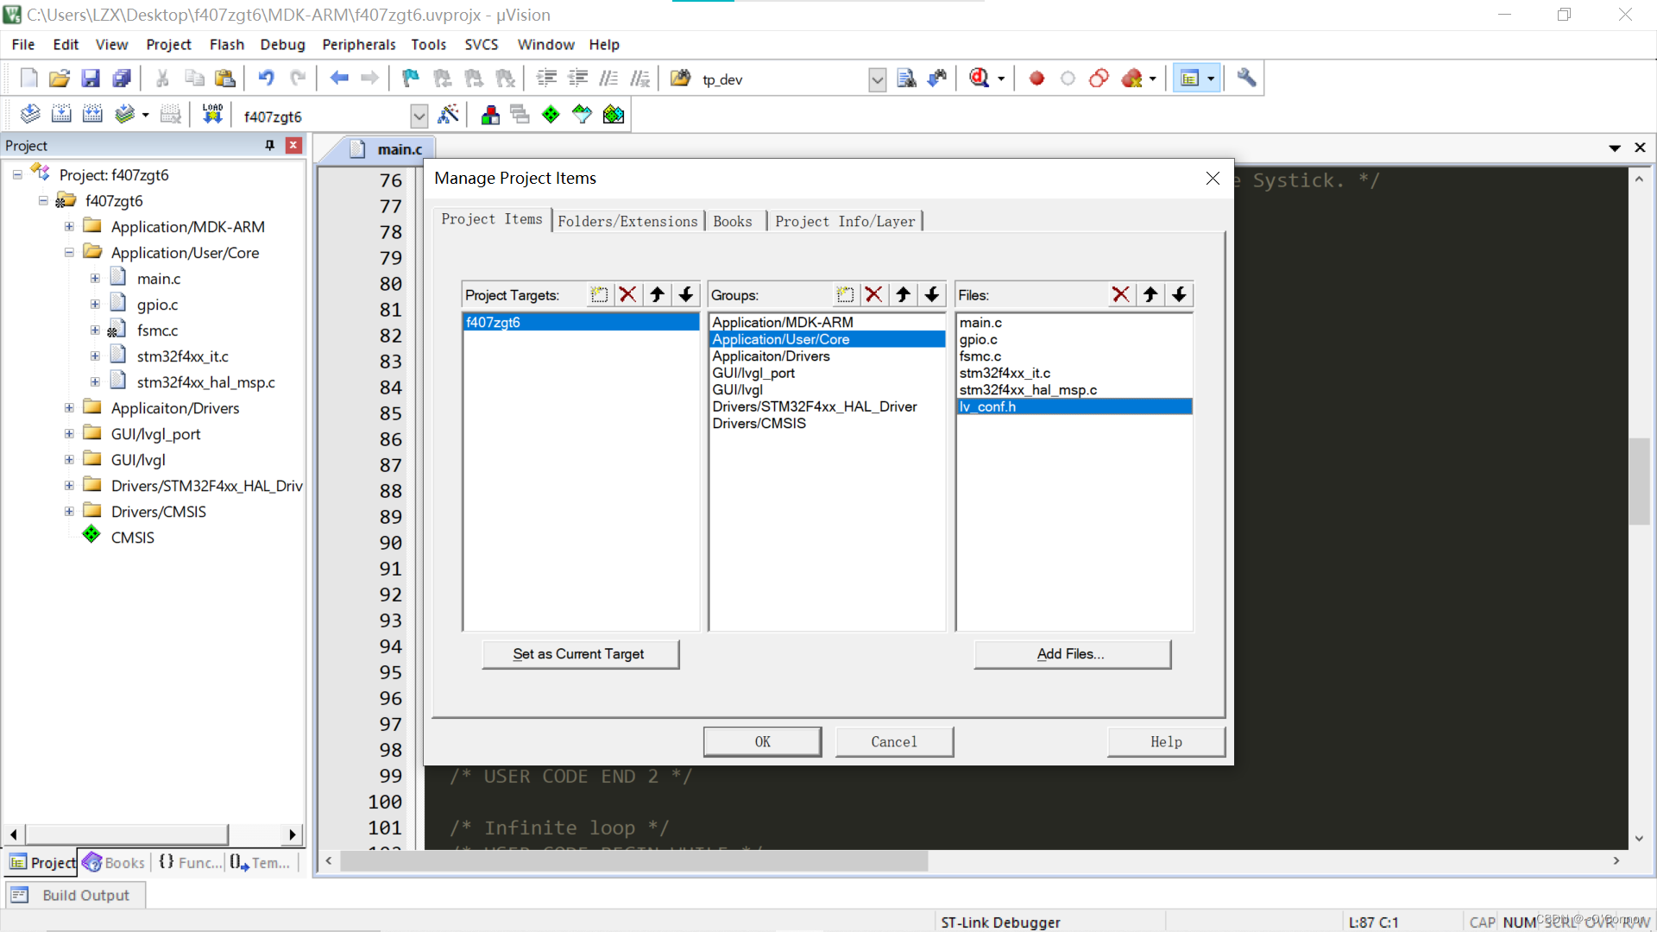1657x932 pixels.
Task: Click the Add Files... button
Action: 1071,654
